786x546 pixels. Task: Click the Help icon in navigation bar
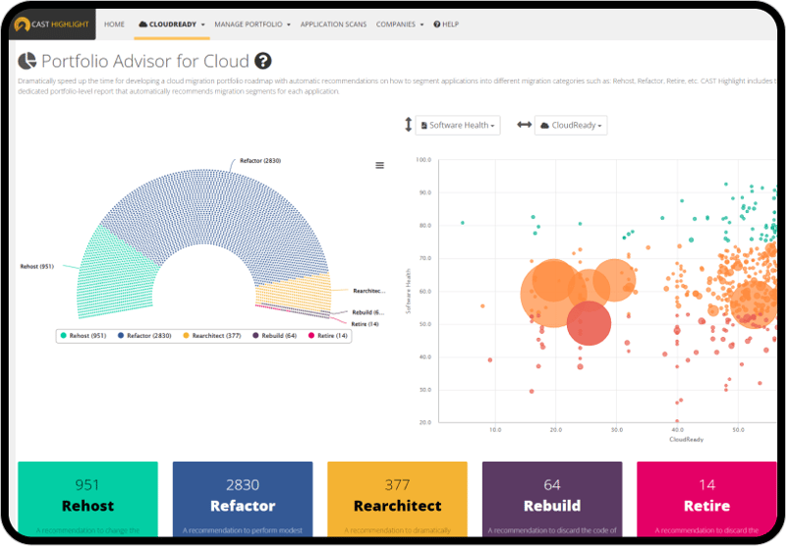coord(437,24)
